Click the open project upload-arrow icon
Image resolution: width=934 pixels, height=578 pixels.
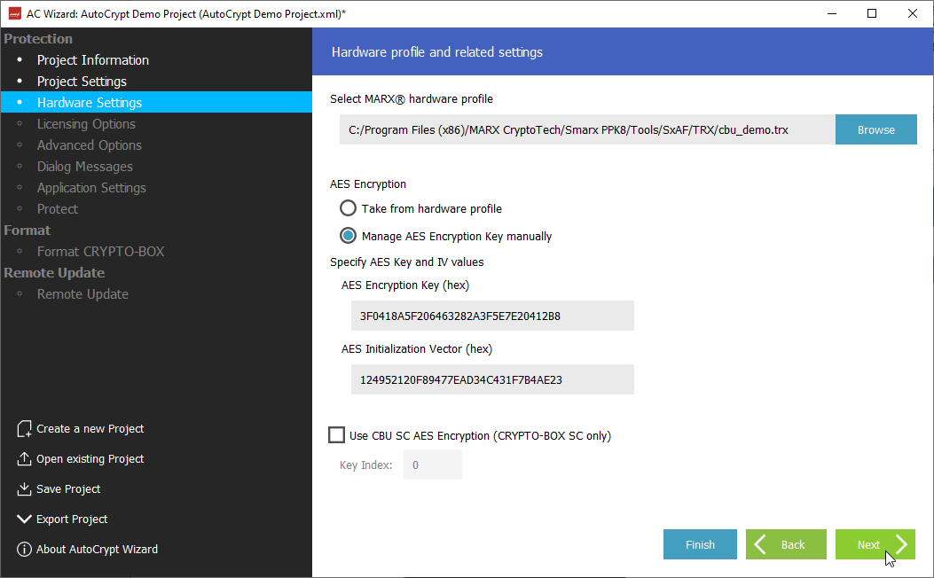pos(25,459)
